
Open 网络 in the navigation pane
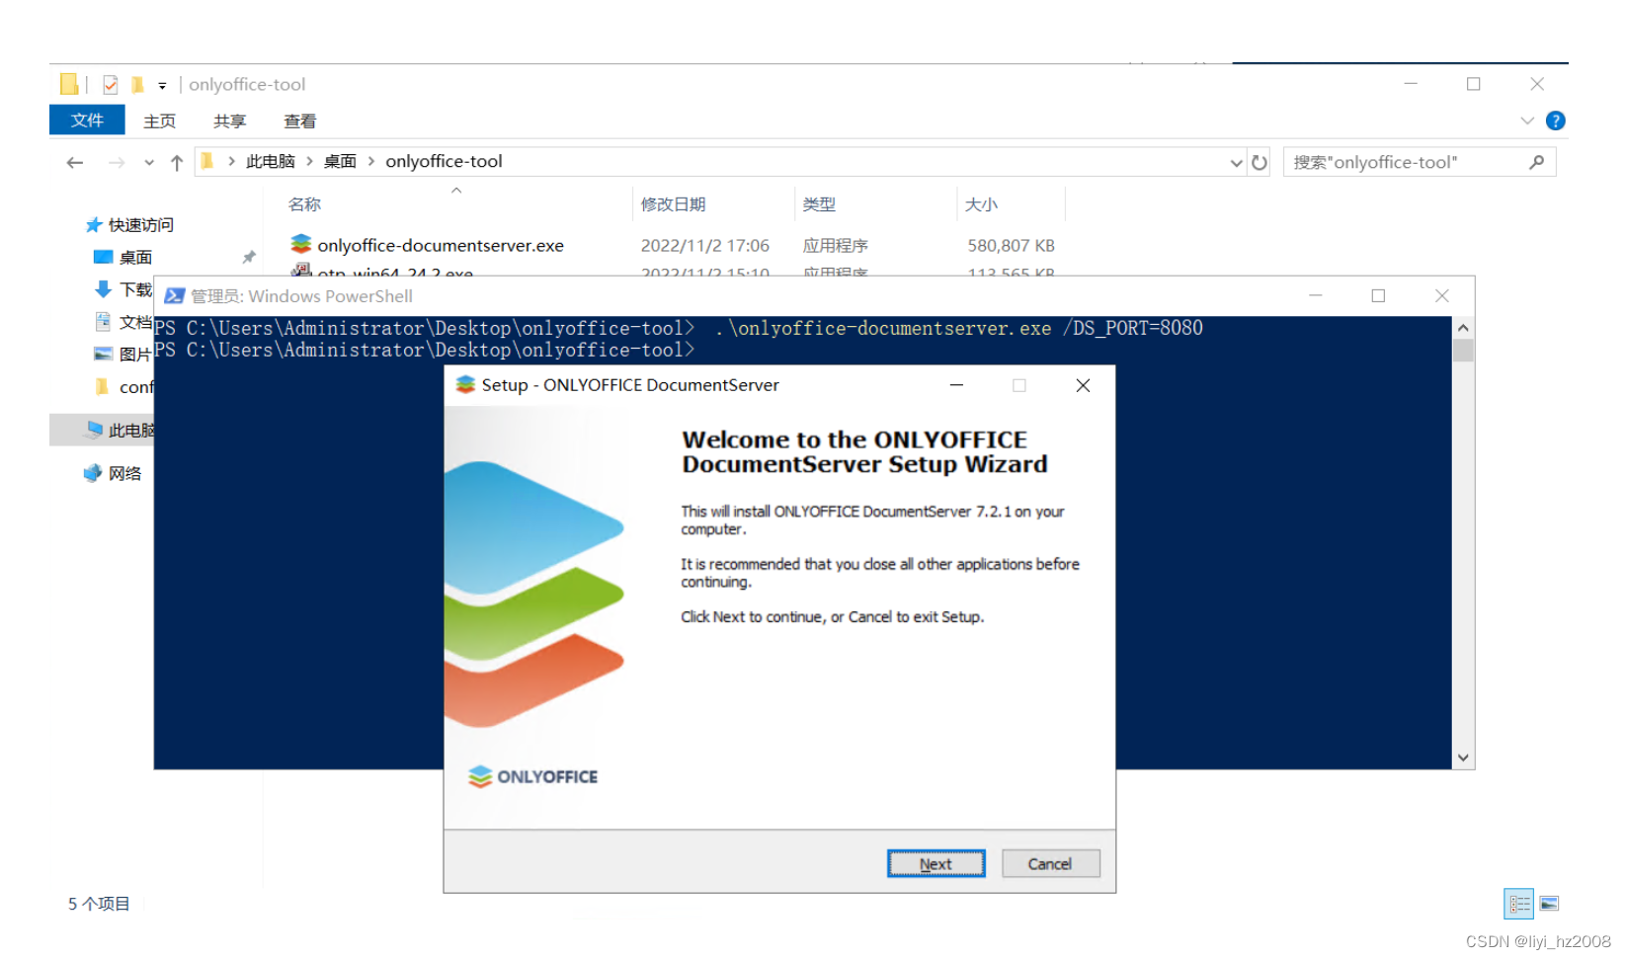[124, 473]
